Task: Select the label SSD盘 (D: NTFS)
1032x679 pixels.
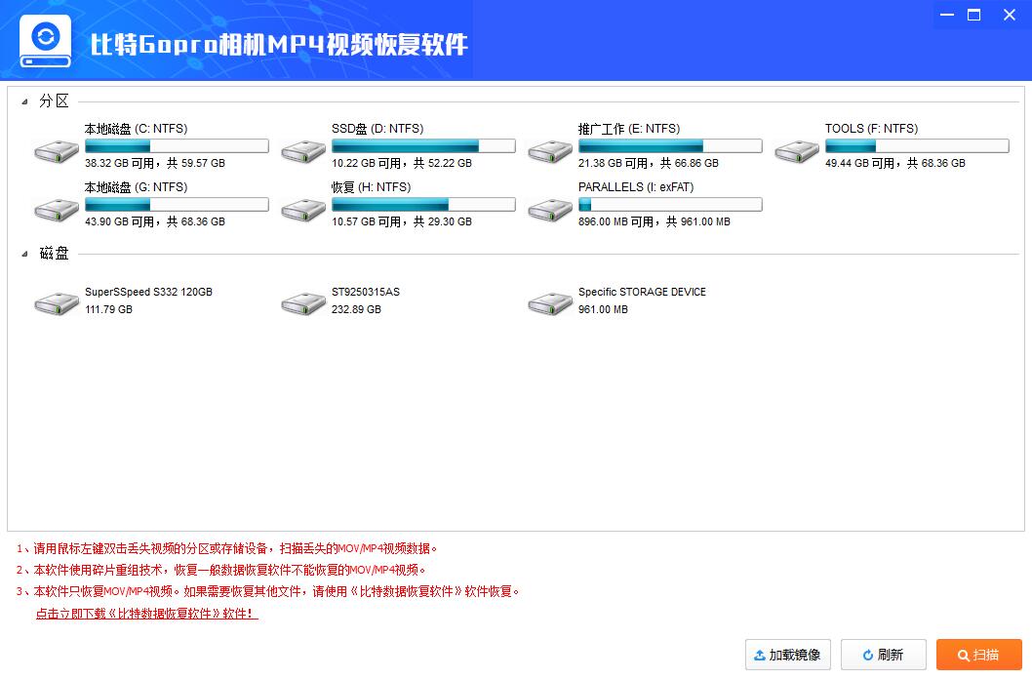Action: pyautogui.click(x=377, y=129)
